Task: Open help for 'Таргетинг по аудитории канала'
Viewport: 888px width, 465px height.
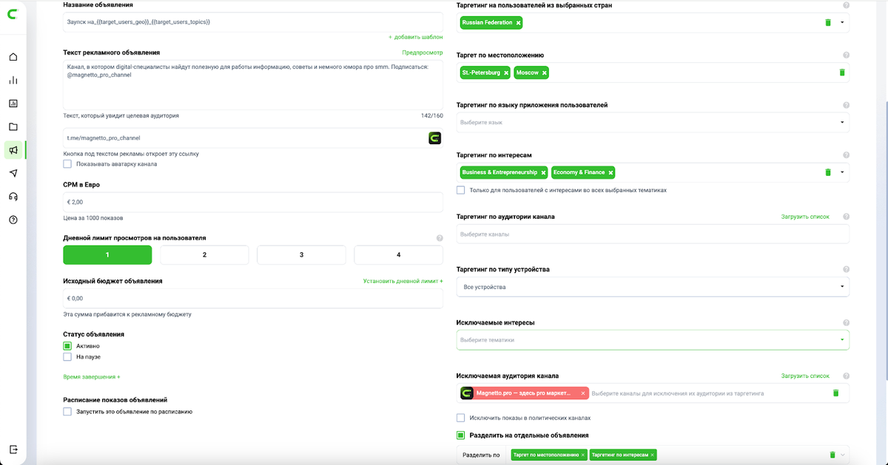Action: tap(846, 217)
